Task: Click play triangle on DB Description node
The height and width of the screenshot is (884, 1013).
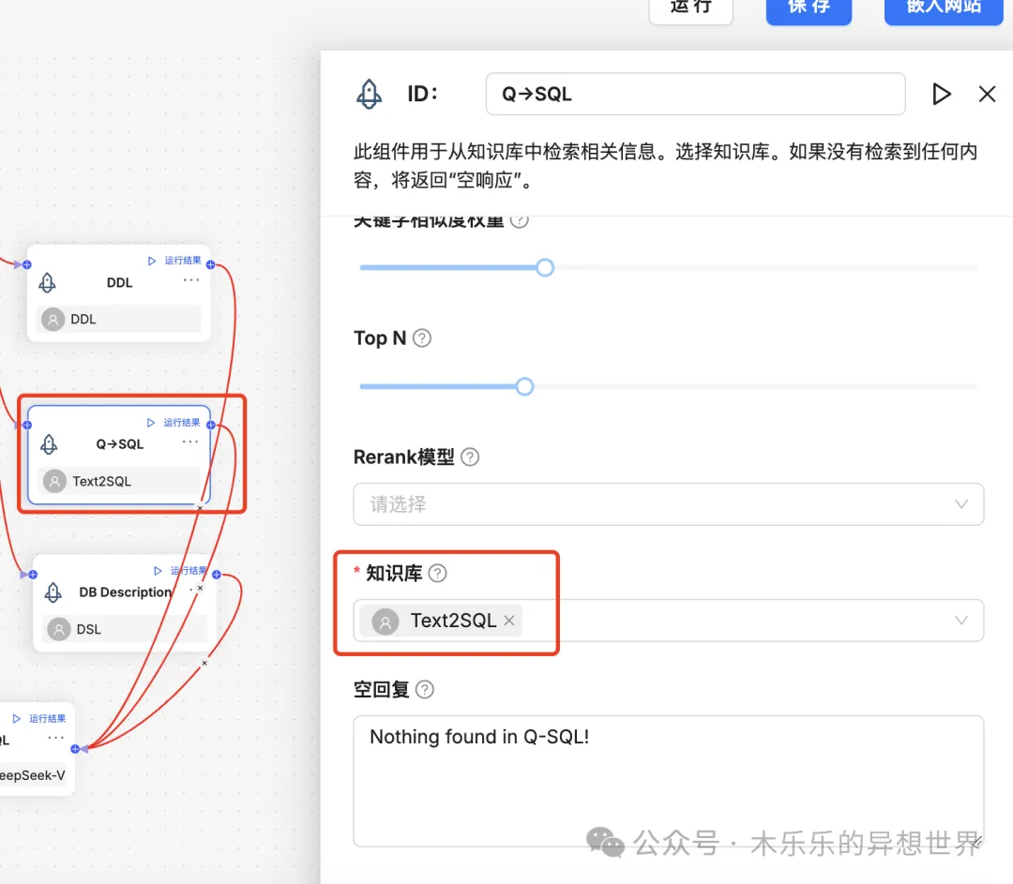Action: pyautogui.click(x=158, y=571)
